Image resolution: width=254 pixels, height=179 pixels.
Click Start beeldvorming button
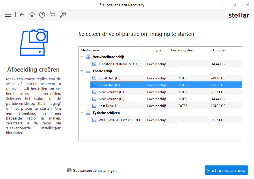226,170
